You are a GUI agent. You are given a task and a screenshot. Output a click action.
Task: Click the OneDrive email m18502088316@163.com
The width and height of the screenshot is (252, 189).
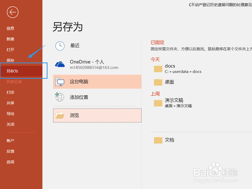coord(94,68)
